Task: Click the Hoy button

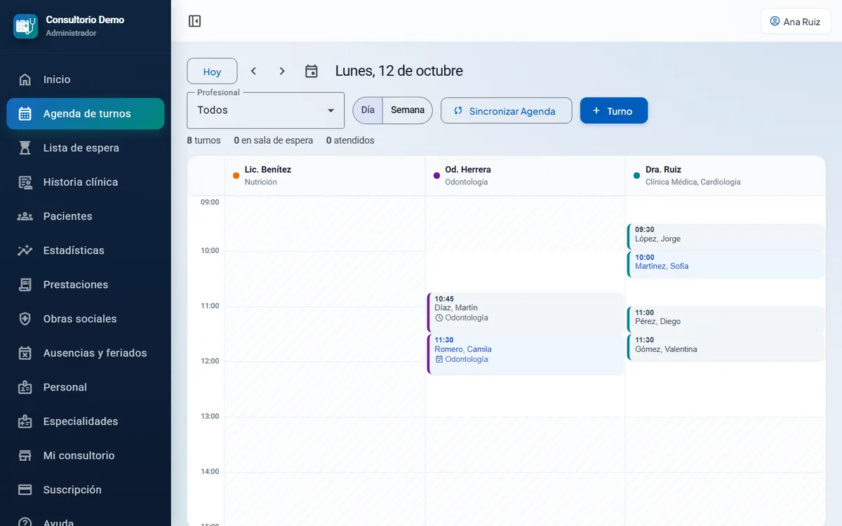Action: coord(212,72)
